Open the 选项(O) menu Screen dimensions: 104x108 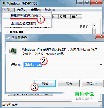click(x=22, y=10)
